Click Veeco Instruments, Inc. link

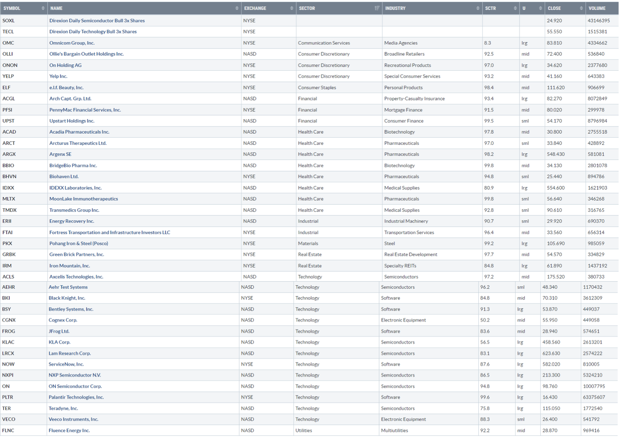coord(74,419)
